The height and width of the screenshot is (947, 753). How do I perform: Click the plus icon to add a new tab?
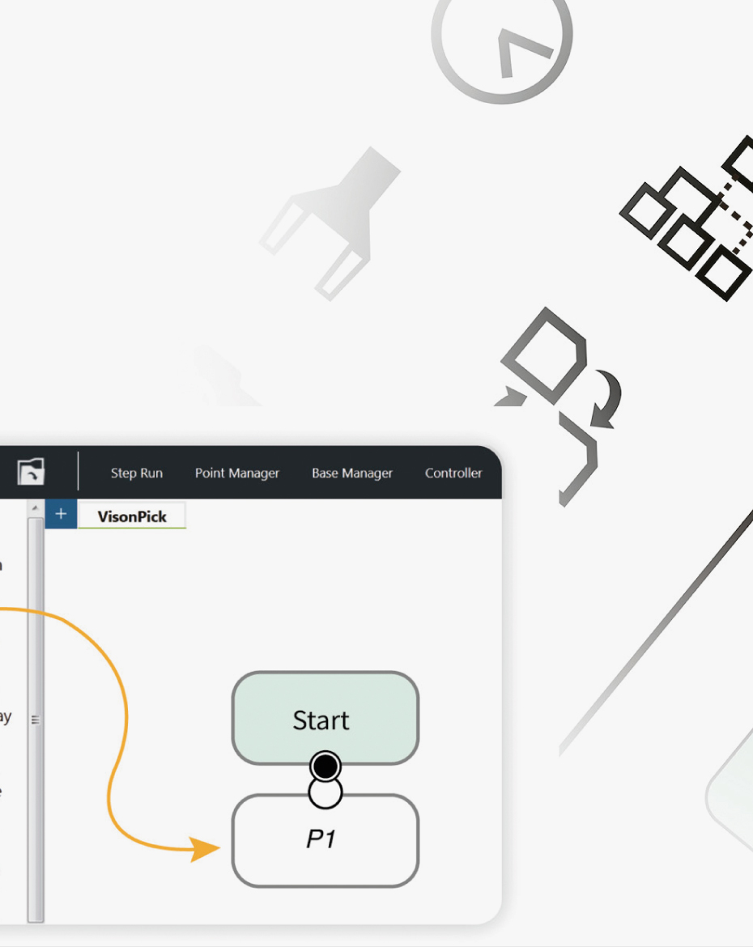60,513
